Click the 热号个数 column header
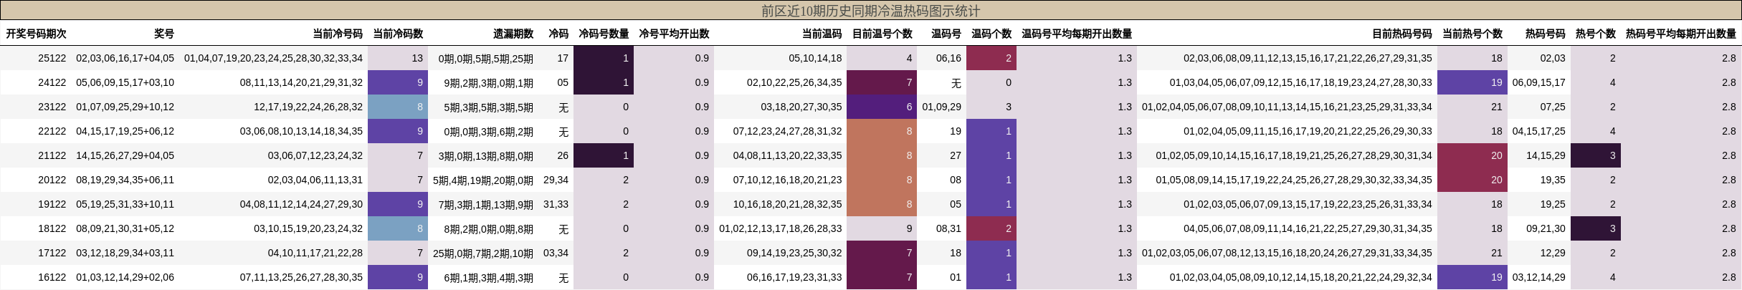 coord(1596,34)
